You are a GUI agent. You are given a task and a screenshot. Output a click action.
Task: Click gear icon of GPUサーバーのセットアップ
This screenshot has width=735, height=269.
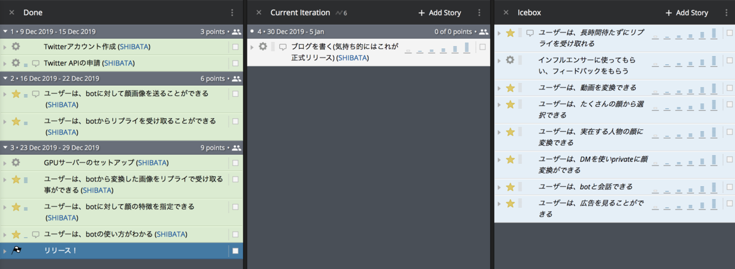click(x=16, y=162)
